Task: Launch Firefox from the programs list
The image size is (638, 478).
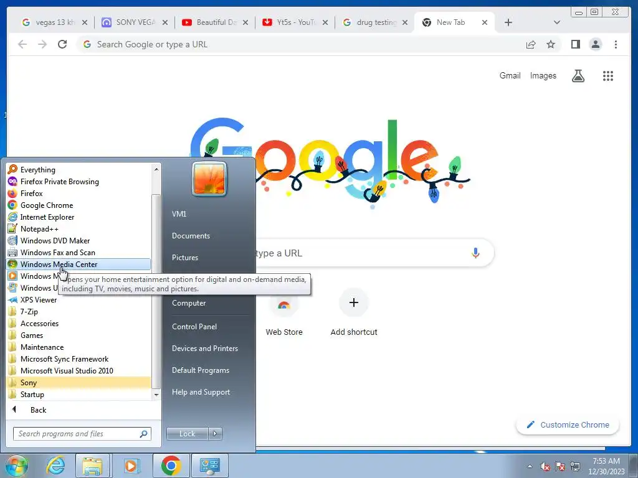Action: pyautogui.click(x=79, y=193)
